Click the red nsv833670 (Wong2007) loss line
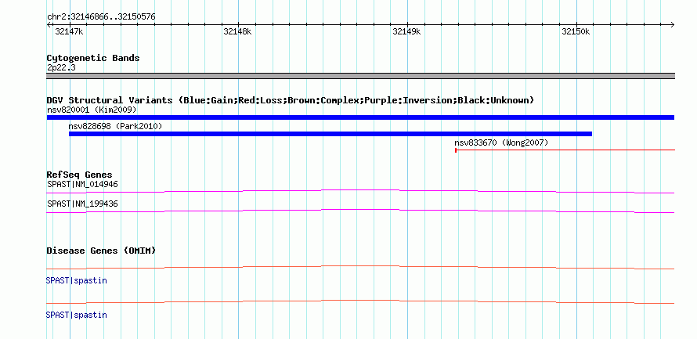The image size is (697, 339). point(565,150)
